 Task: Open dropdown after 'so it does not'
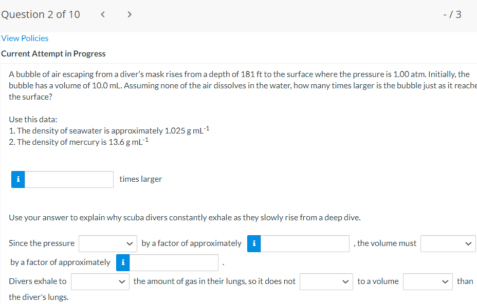point(326,281)
